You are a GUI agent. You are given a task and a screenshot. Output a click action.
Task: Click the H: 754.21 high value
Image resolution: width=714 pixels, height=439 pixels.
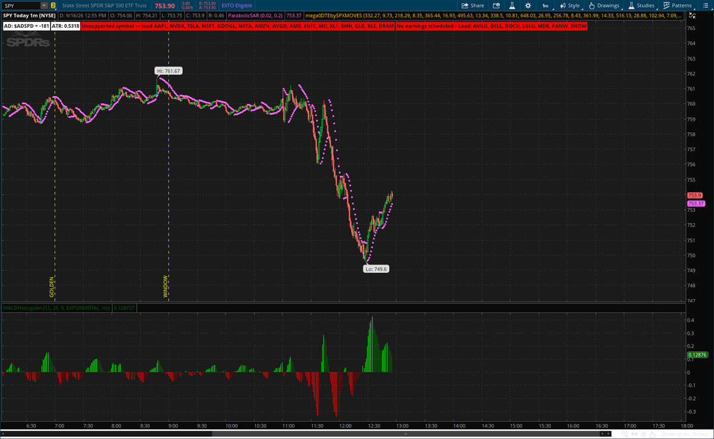click(x=146, y=15)
